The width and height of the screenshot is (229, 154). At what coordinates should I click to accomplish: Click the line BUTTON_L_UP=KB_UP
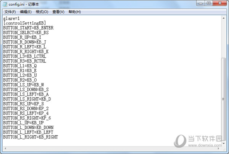pyautogui.click(x=23, y=123)
